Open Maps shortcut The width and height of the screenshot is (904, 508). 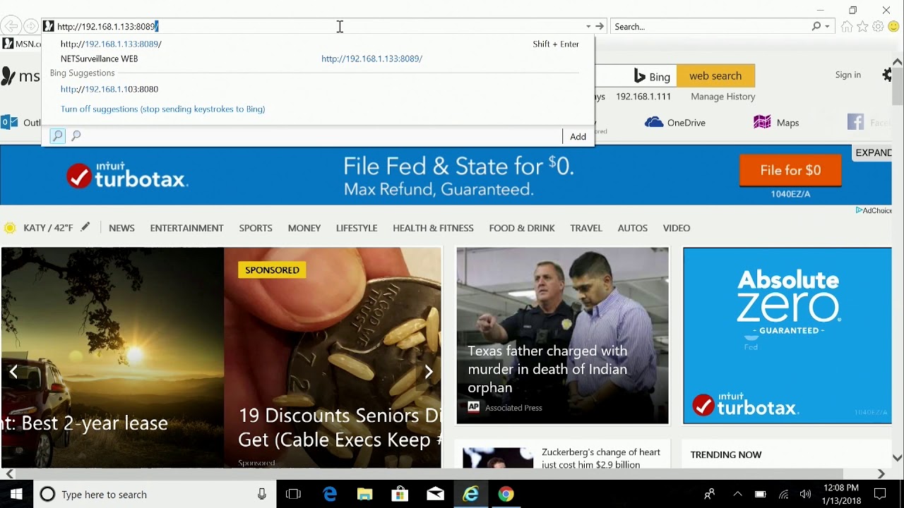[776, 123]
